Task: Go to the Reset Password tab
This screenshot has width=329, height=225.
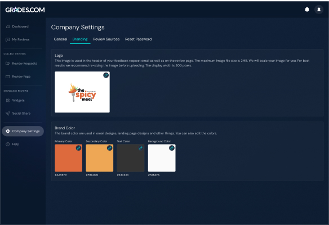Action: [138, 39]
